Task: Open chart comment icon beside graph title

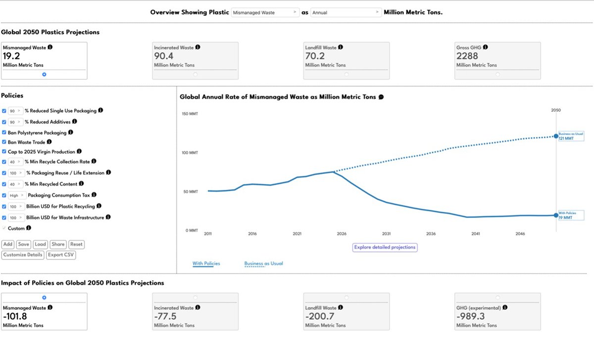Action: (x=381, y=97)
